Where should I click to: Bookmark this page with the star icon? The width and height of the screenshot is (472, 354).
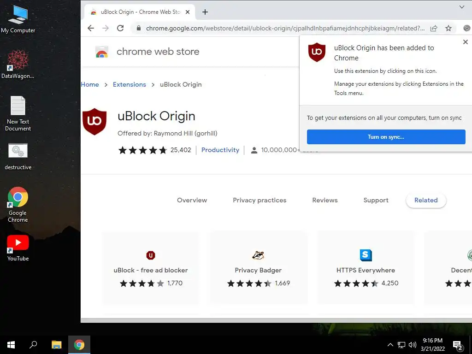(x=448, y=28)
